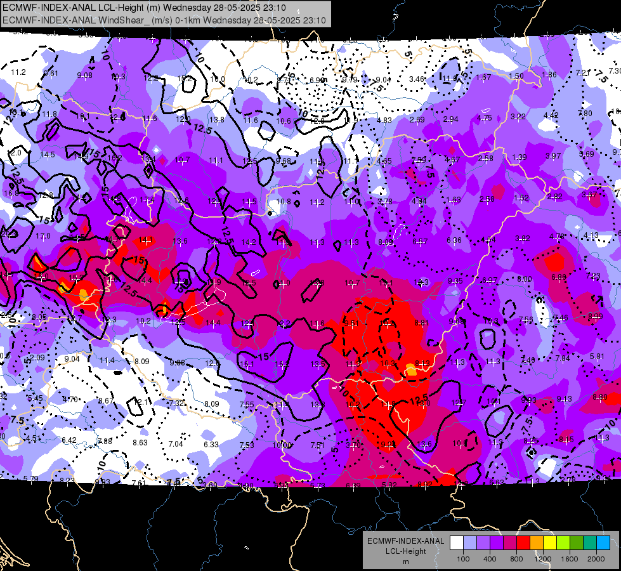Click the wind shear value 8.81

(421, 323)
